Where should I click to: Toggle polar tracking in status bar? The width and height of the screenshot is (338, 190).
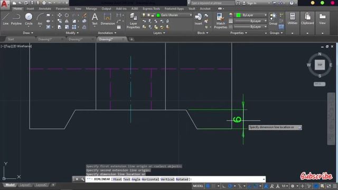pyautogui.click(x=230, y=186)
